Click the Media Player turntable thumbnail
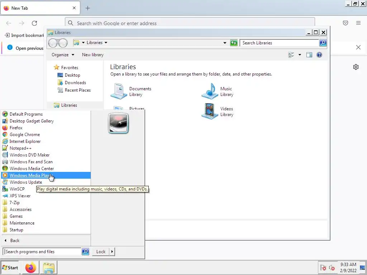The height and width of the screenshot is (275, 367). coord(118,123)
